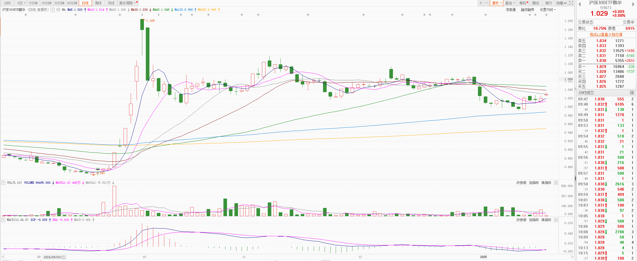Switch to 分时 tab
Screen dimensions: 637x261
pos(7,3)
